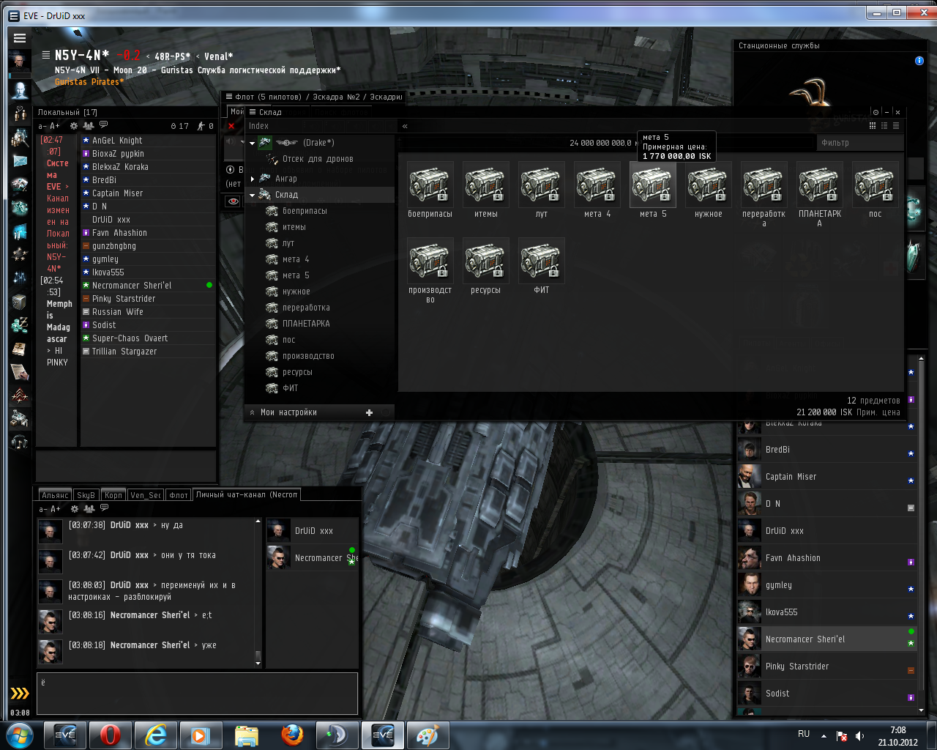Viewport: 937px width, 750px height.
Task: Decrease Local chat font size a-
Action: point(42,127)
